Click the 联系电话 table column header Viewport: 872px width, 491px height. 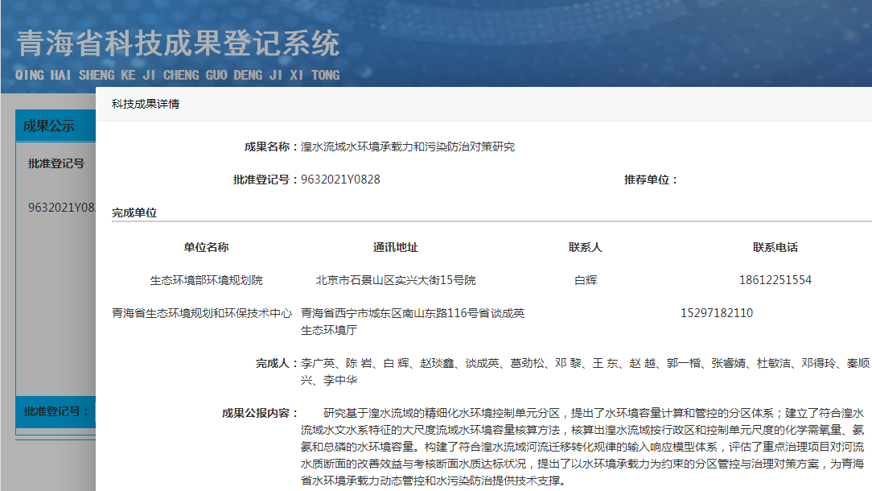tap(775, 247)
